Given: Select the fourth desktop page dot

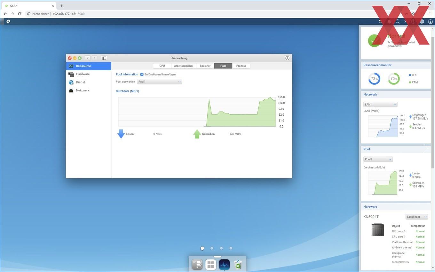Looking at the screenshot, I should tap(231, 248).
